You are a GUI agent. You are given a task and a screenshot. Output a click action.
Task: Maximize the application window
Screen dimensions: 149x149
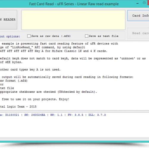(x=144, y=3)
